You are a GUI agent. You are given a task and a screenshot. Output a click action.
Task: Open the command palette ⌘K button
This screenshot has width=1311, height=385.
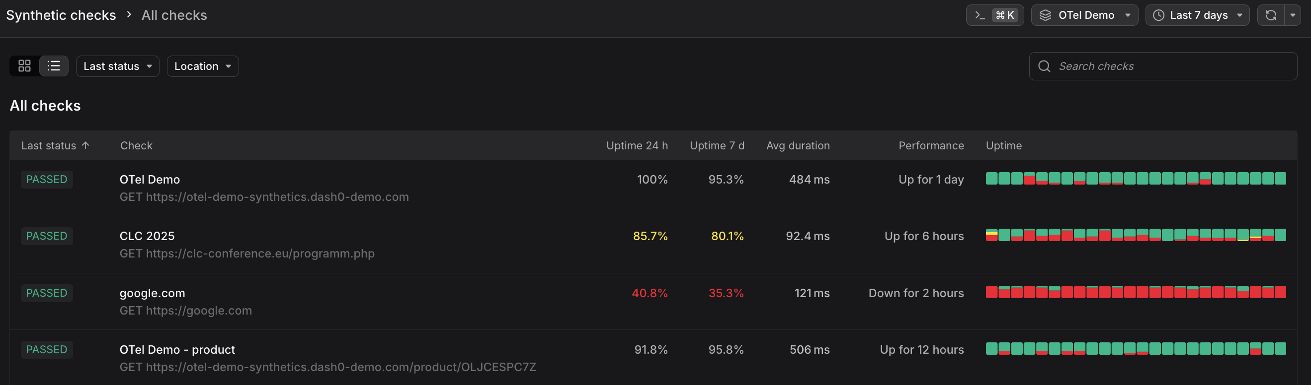pyautogui.click(x=995, y=15)
